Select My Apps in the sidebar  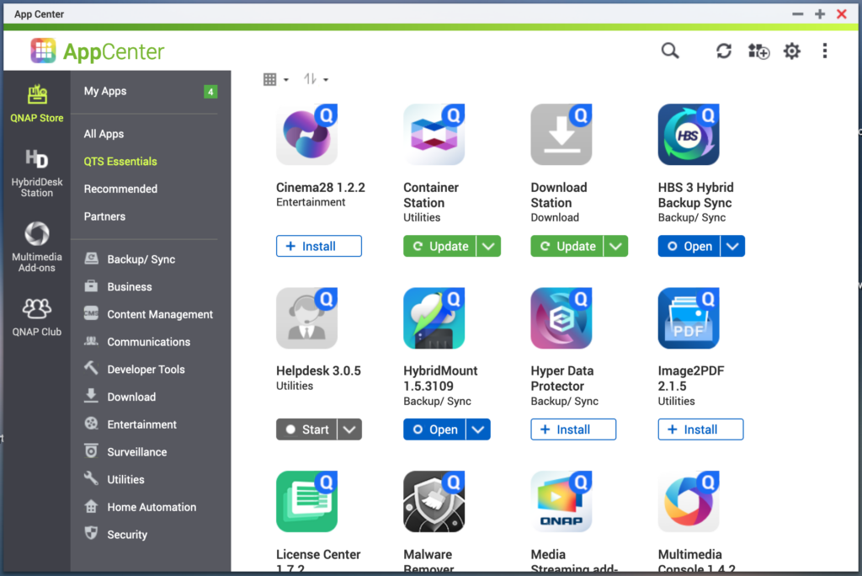105,91
